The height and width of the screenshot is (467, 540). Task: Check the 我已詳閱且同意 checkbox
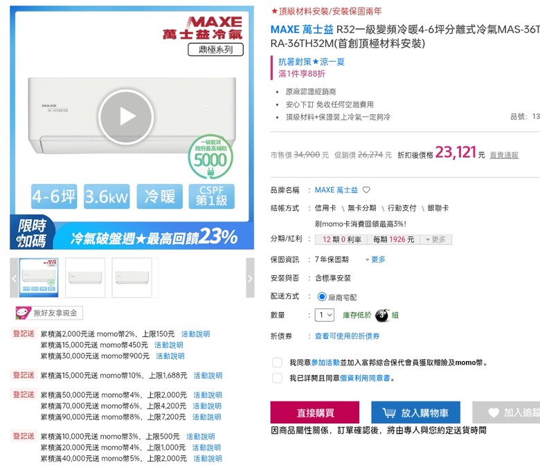(x=277, y=378)
